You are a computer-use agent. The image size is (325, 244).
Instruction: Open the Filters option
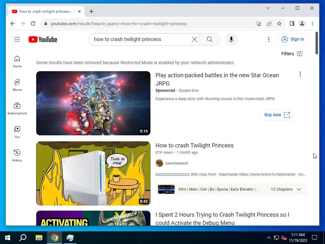(292, 54)
